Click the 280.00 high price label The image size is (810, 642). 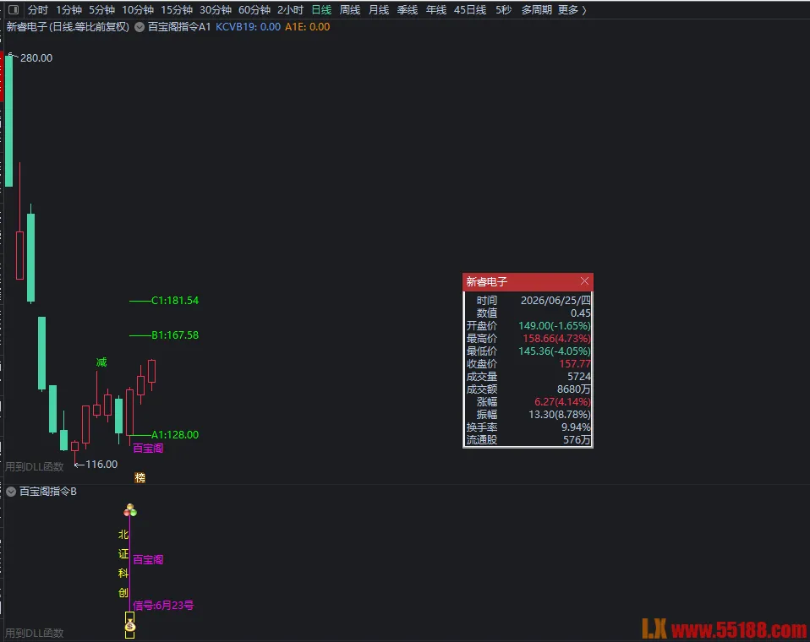pyautogui.click(x=36, y=57)
